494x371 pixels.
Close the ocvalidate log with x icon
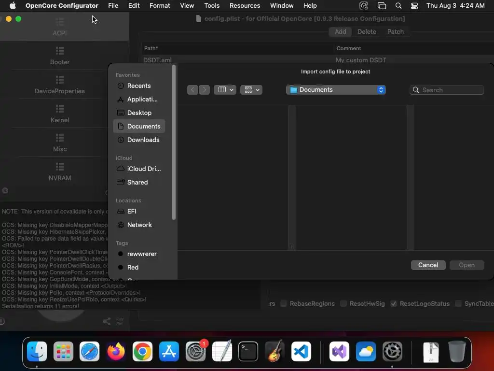[5, 190]
